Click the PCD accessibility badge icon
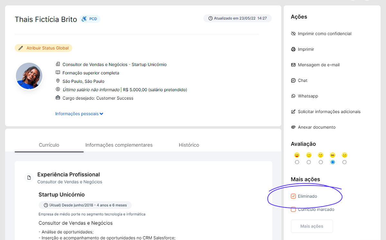 (x=84, y=19)
